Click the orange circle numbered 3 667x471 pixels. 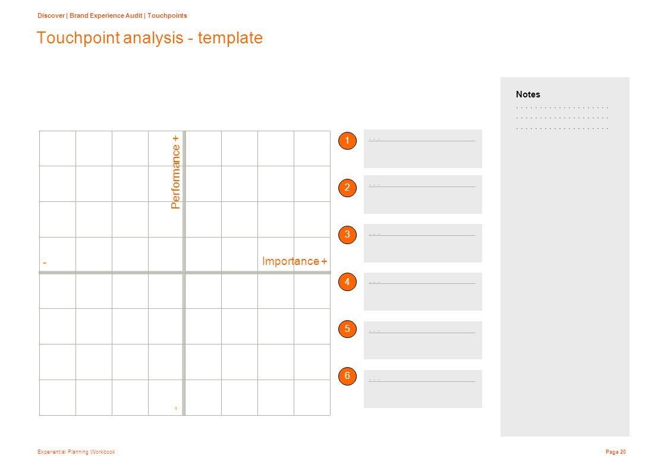point(347,235)
